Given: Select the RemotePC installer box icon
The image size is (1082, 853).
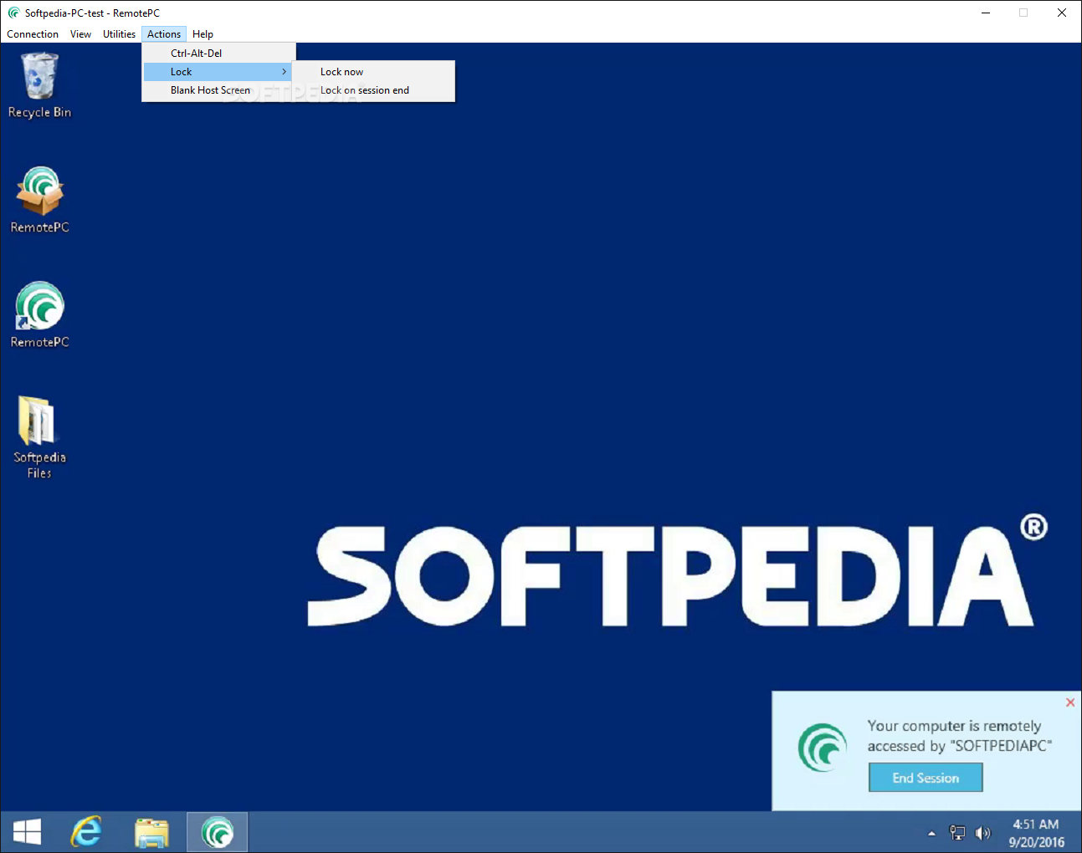Looking at the screenshot, I should (39, 200).
